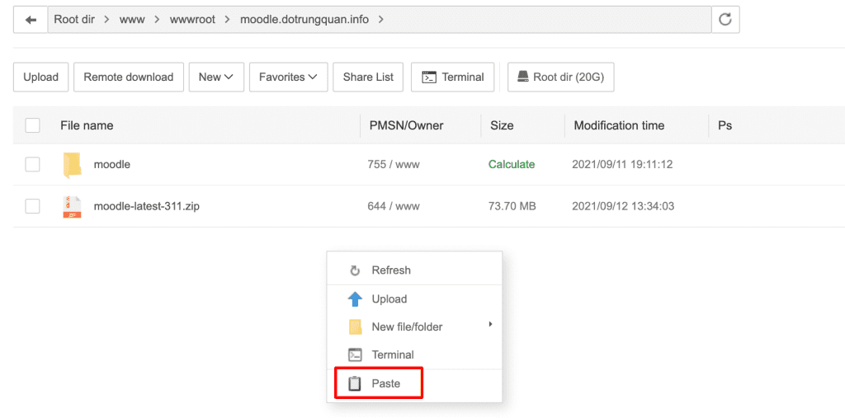
Task: Open the Share List button
Action: tap(368, 77)
